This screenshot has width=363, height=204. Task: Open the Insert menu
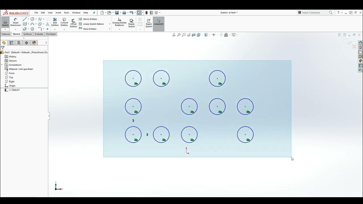(58, 13)
